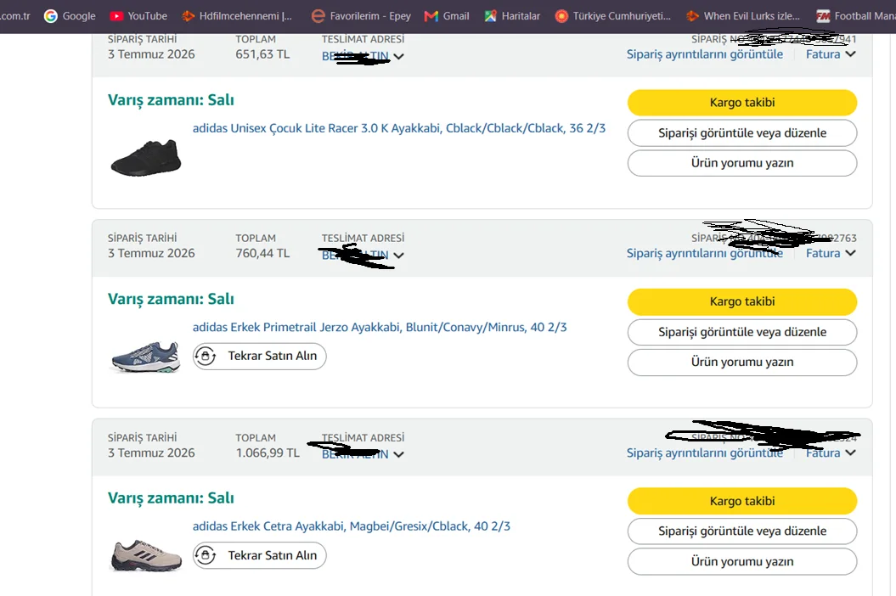
Task: Write product review for Lite Racer shoe
Action: [x=742, y=163]
